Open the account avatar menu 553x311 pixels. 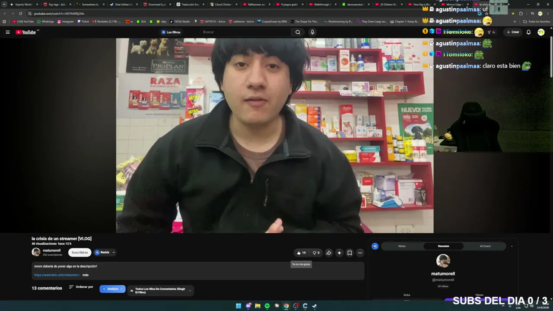tap(541, 32)
